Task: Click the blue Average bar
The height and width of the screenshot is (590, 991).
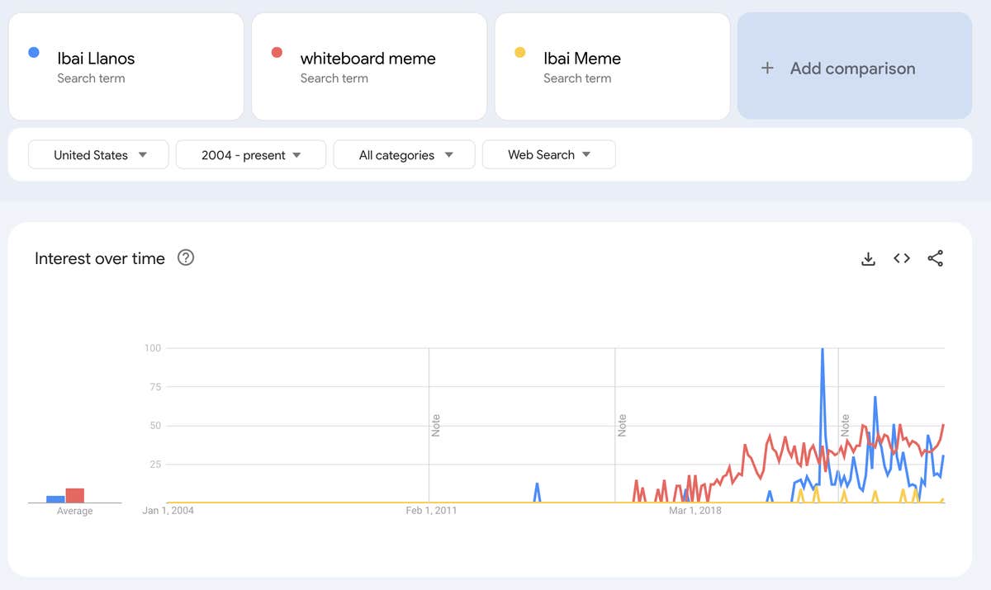Action: pos(55,498)
